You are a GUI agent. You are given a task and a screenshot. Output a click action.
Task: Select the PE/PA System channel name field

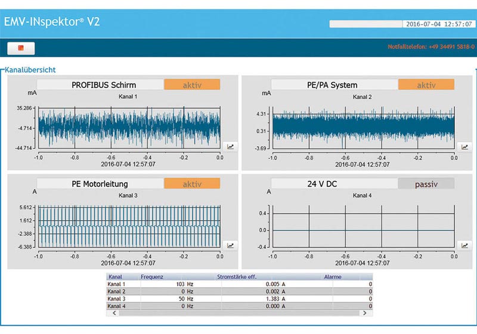pyautogui.click(x=334, y=85)
